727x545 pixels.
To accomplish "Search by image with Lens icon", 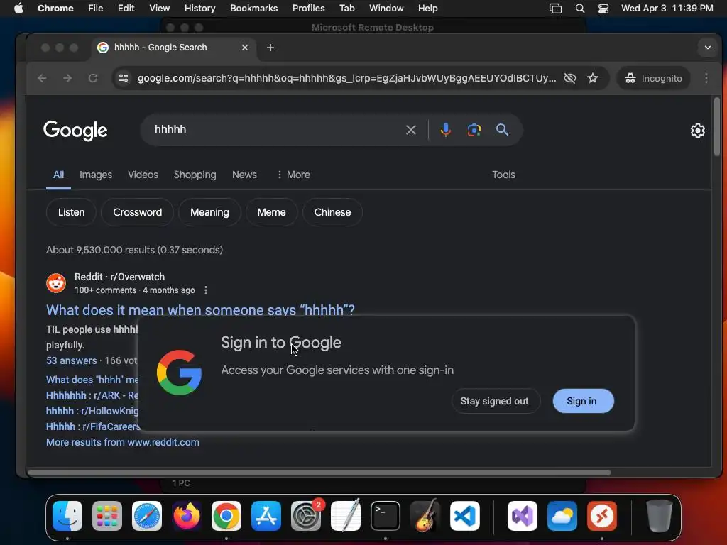I will 474,130.
